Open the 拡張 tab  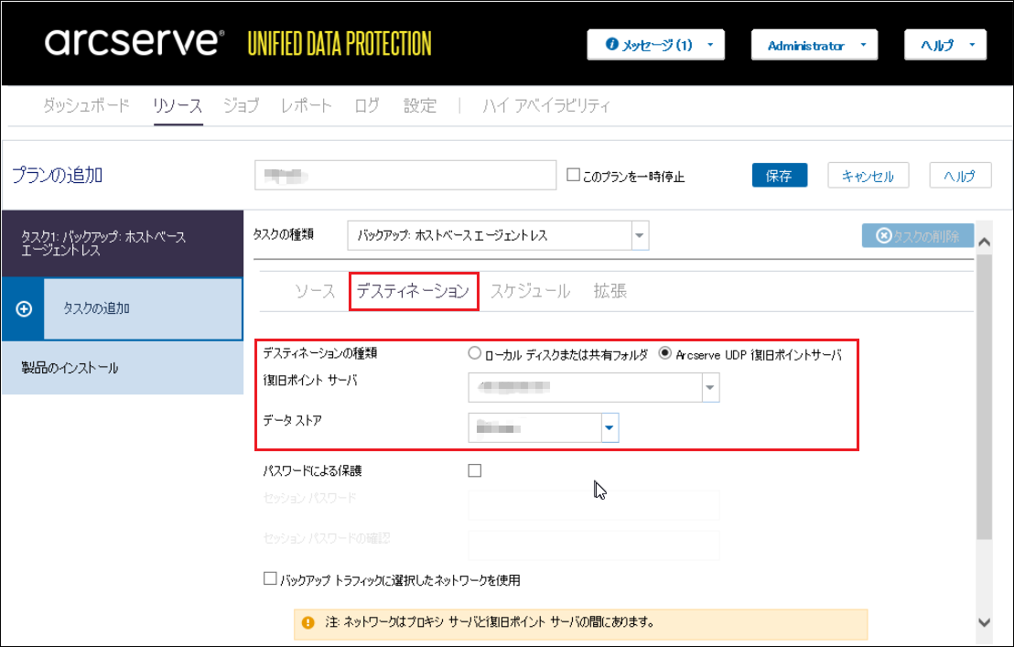tap(609, 291)
